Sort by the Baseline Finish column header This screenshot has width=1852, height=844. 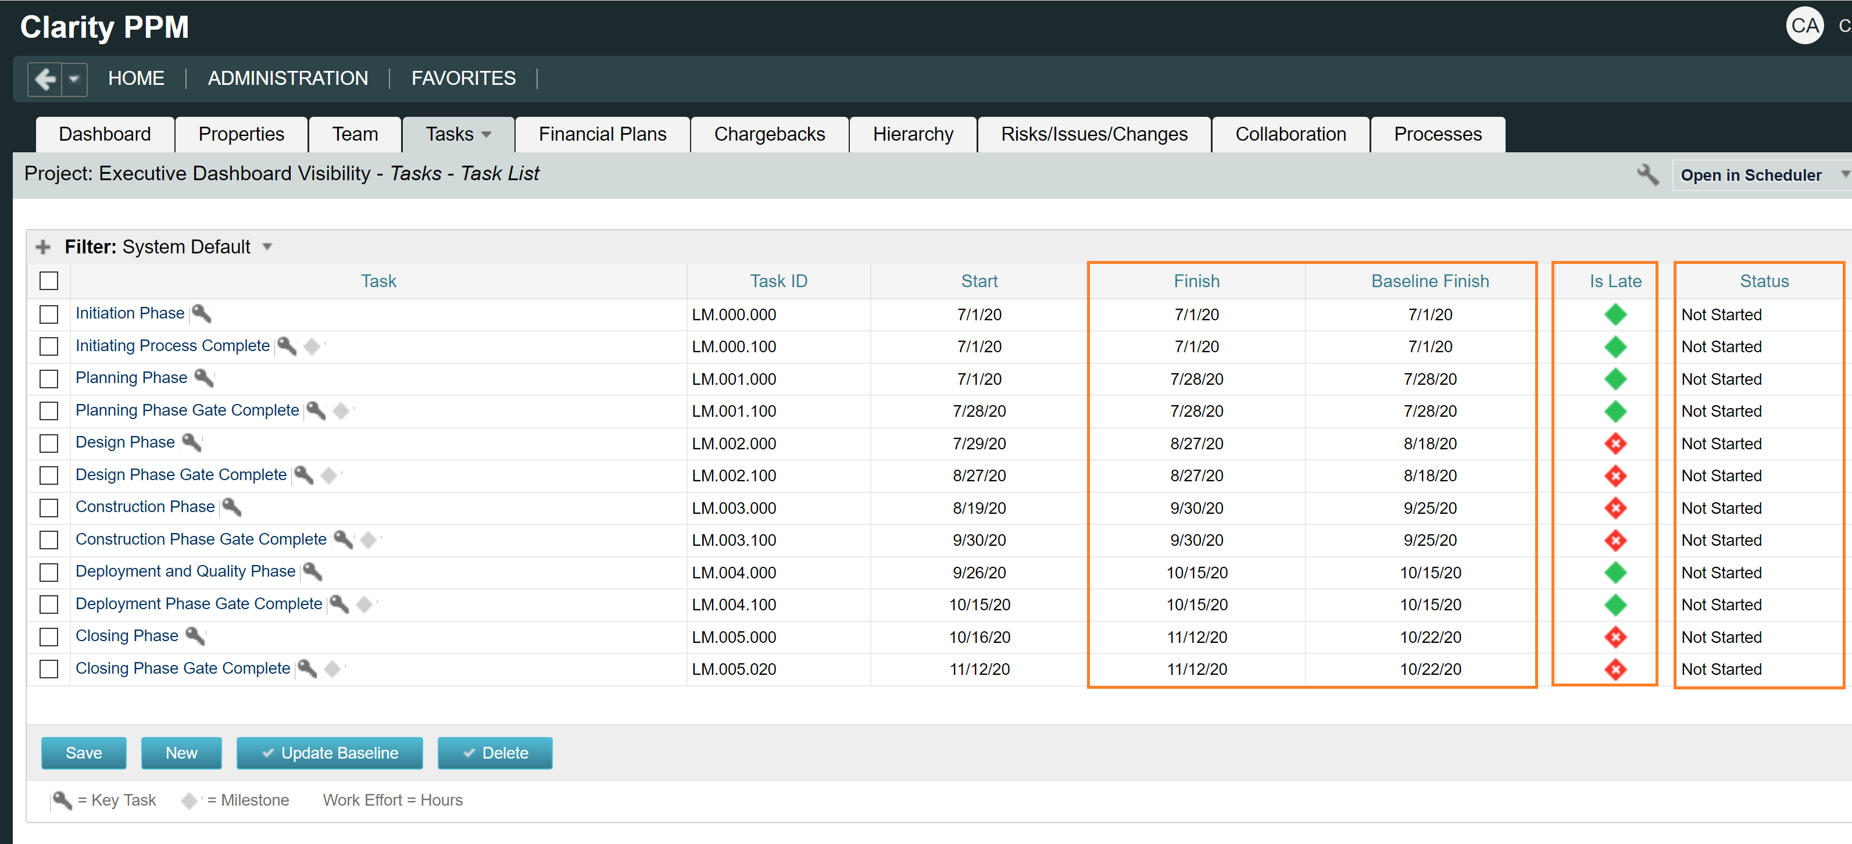[x=1429, y=281]
